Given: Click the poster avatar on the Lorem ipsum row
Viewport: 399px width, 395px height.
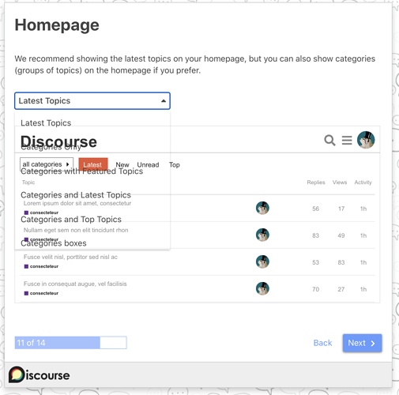Looking at the screenshot, I should pos(262,208).
